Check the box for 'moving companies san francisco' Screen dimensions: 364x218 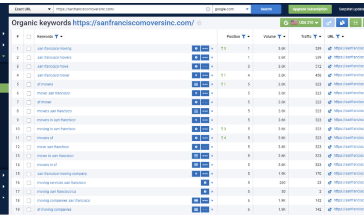(29, 201)
